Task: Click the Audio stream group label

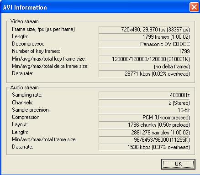Action: [x=25, y=87]
